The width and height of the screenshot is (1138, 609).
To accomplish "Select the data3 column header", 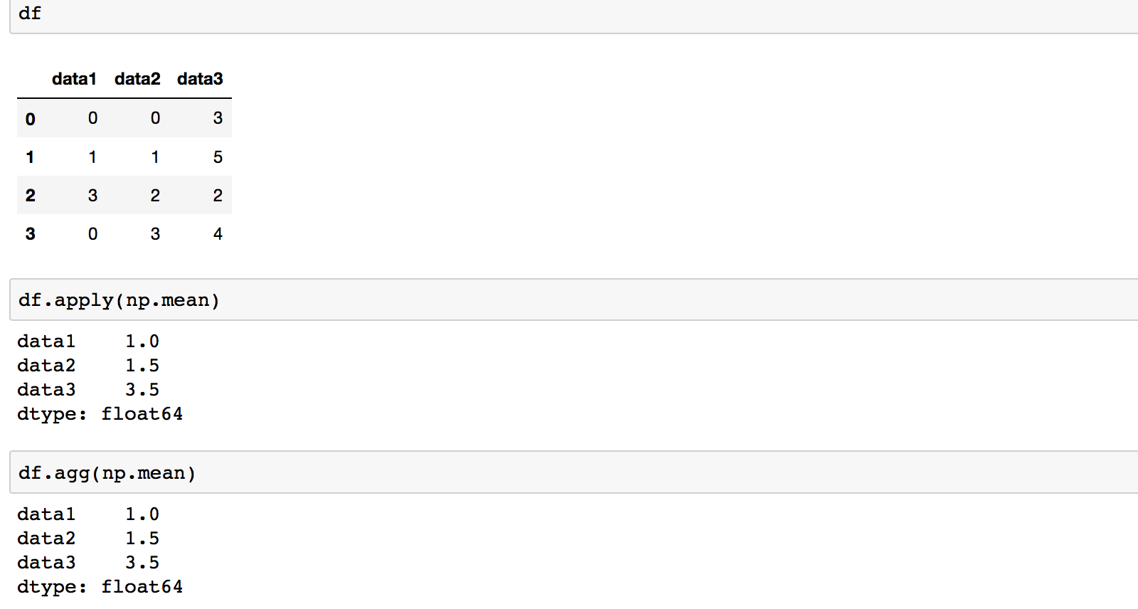I will coord(200,79).
